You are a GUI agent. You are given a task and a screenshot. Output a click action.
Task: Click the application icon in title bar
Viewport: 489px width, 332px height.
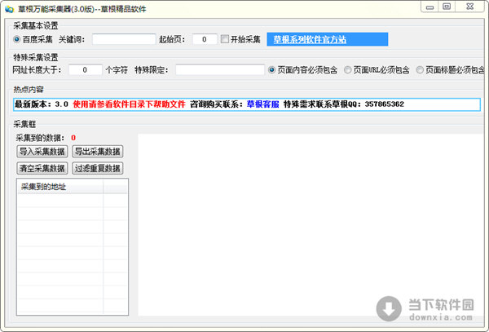[x=9, y=9]
